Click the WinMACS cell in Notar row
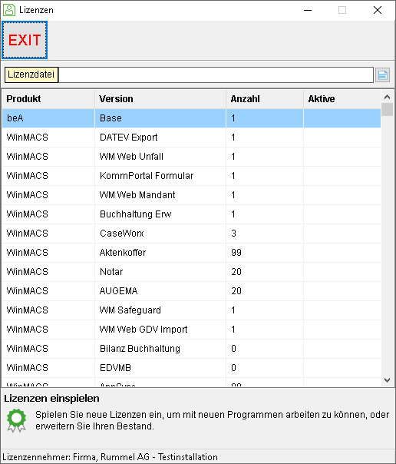396x464 pixels. [48, 272]
